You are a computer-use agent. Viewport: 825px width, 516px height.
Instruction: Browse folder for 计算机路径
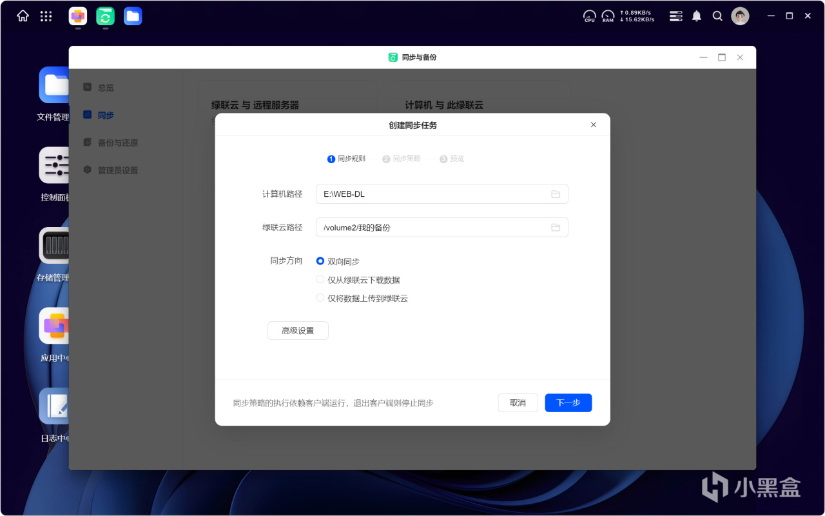[x=556, y=194]
